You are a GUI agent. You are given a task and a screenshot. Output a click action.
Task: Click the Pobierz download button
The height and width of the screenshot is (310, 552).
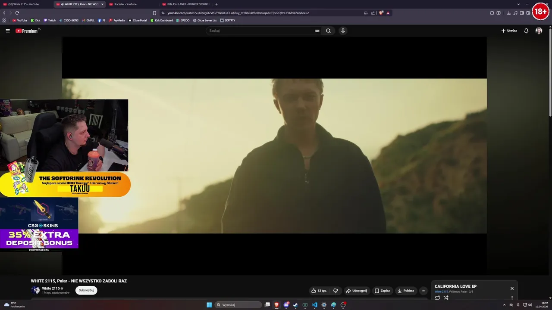pyautogui.click(x=406, y=291)
